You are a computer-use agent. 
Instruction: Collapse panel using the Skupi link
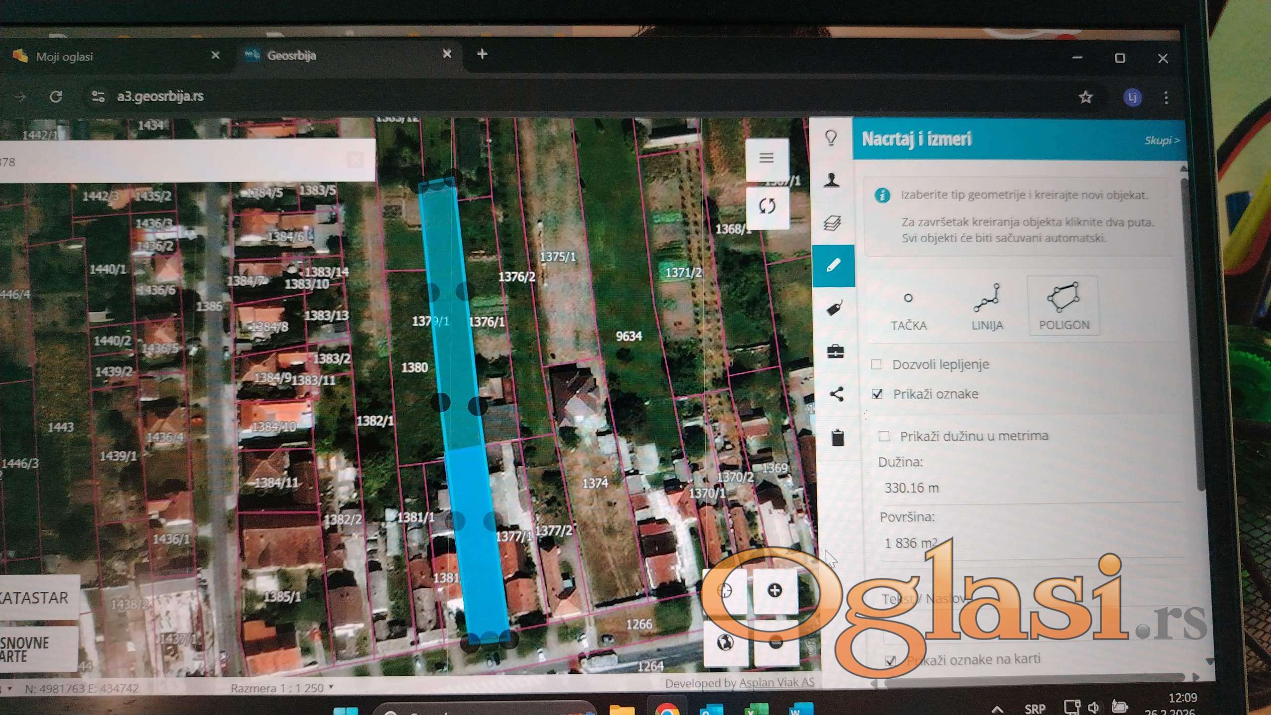tap(1161, 141)
